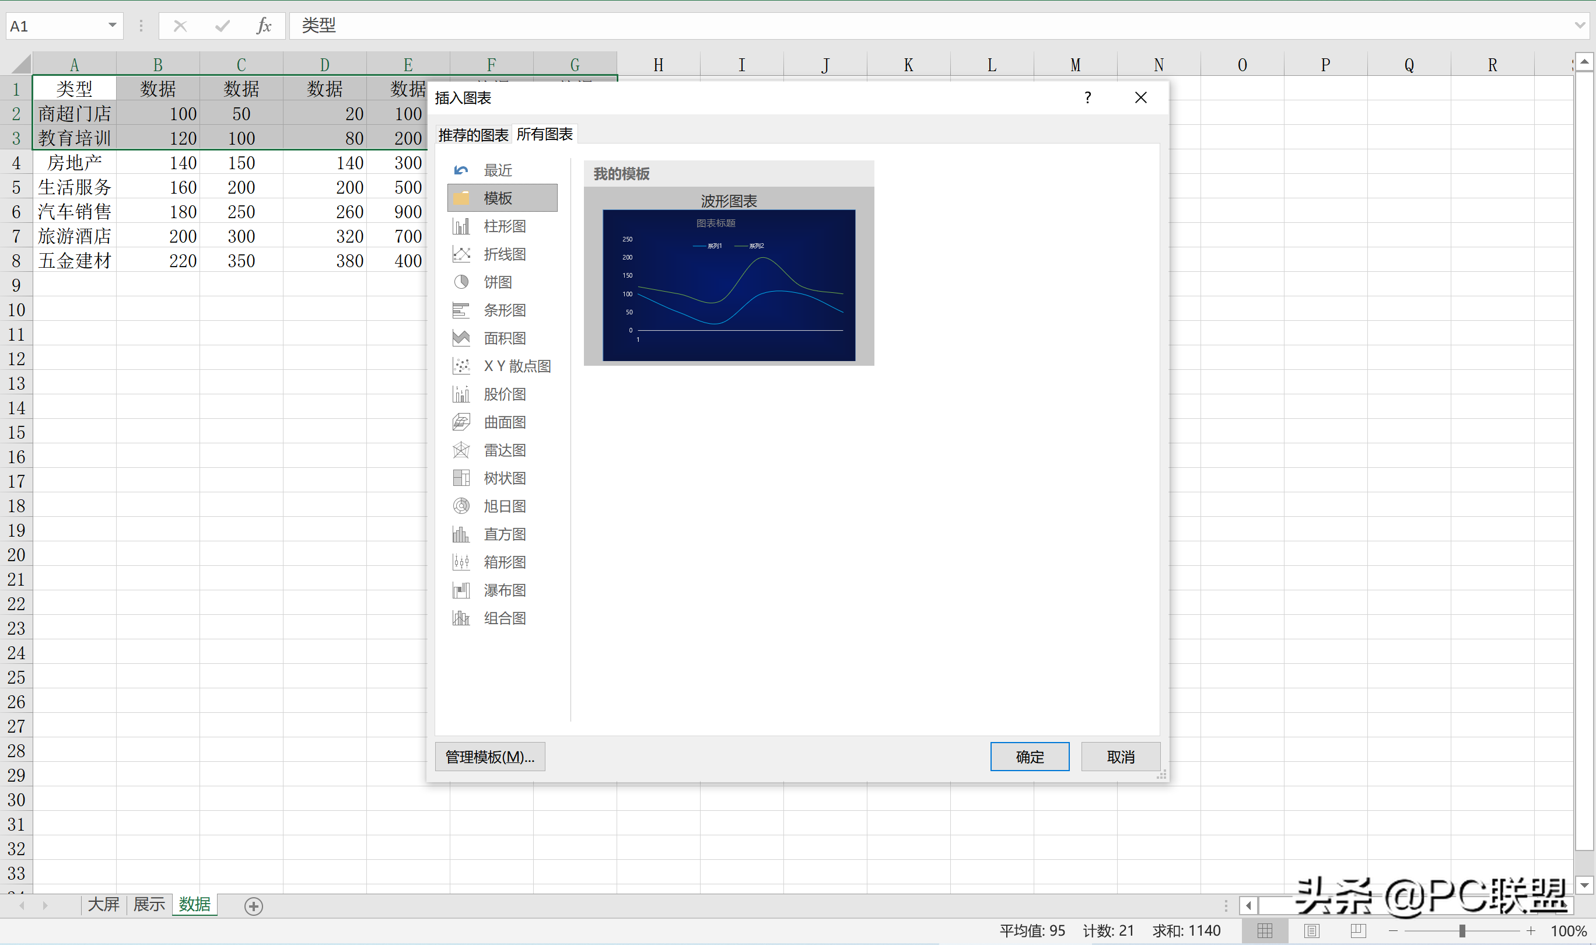The height and width of the screenshot is (945, 1596).
Task: Open the 大屏 sheet tab
Action: pos(103,904)
